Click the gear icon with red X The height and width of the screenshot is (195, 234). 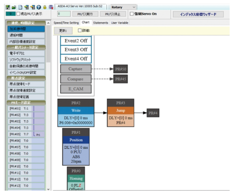pyautogui.click(x=51, y=7)
